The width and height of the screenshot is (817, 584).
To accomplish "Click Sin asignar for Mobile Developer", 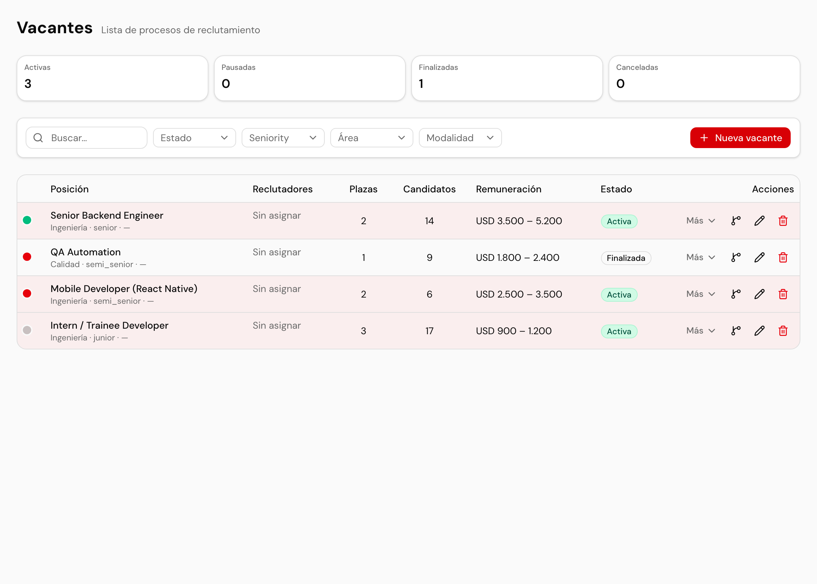I will click(x=277, y=289).
